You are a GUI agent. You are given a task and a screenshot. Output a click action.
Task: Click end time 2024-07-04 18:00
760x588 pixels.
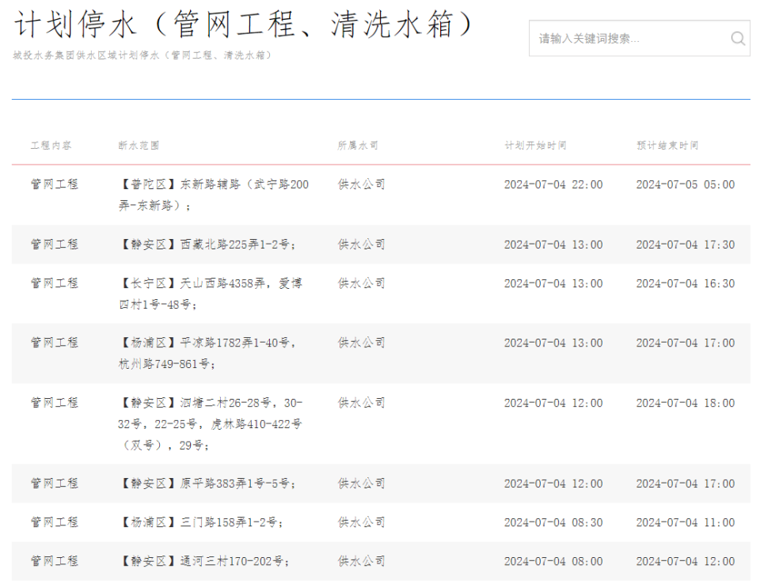[x=686, y=403]
